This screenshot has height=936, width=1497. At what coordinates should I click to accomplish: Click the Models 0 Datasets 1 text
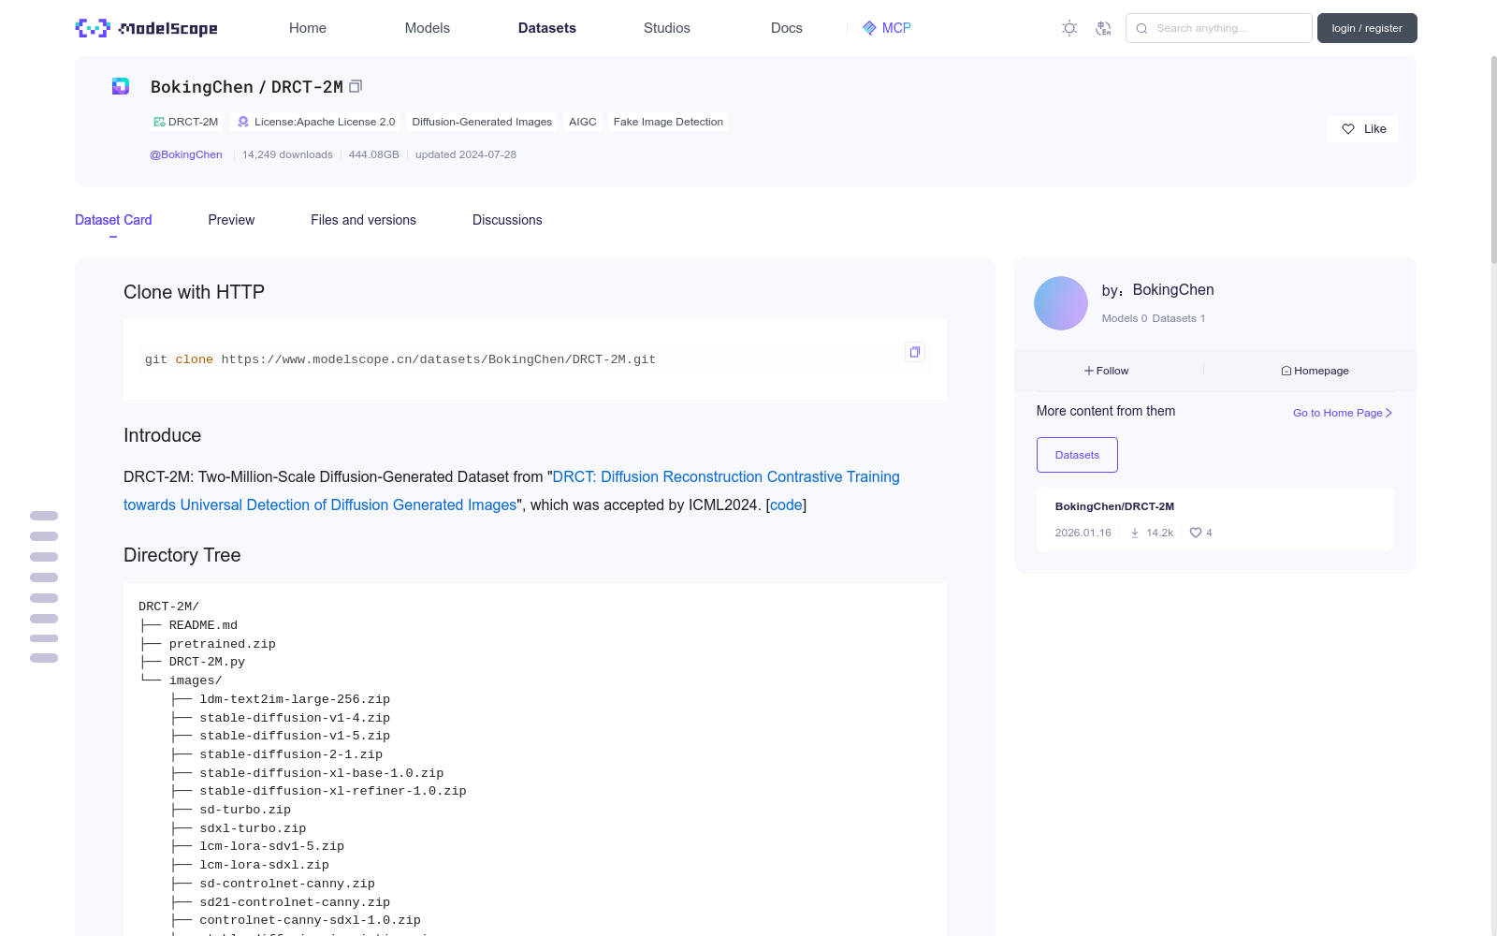click(1154, 318)
